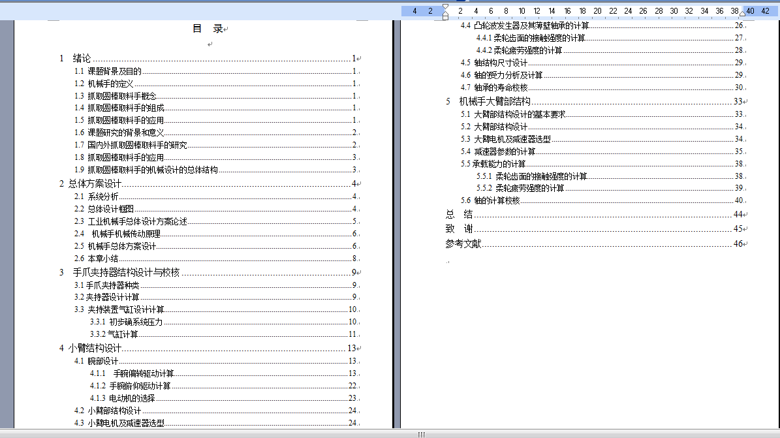Screen dimensions: 780x438
Task: Click entry 4.7 轴承的寿命校核
Action: click(602, 87)
